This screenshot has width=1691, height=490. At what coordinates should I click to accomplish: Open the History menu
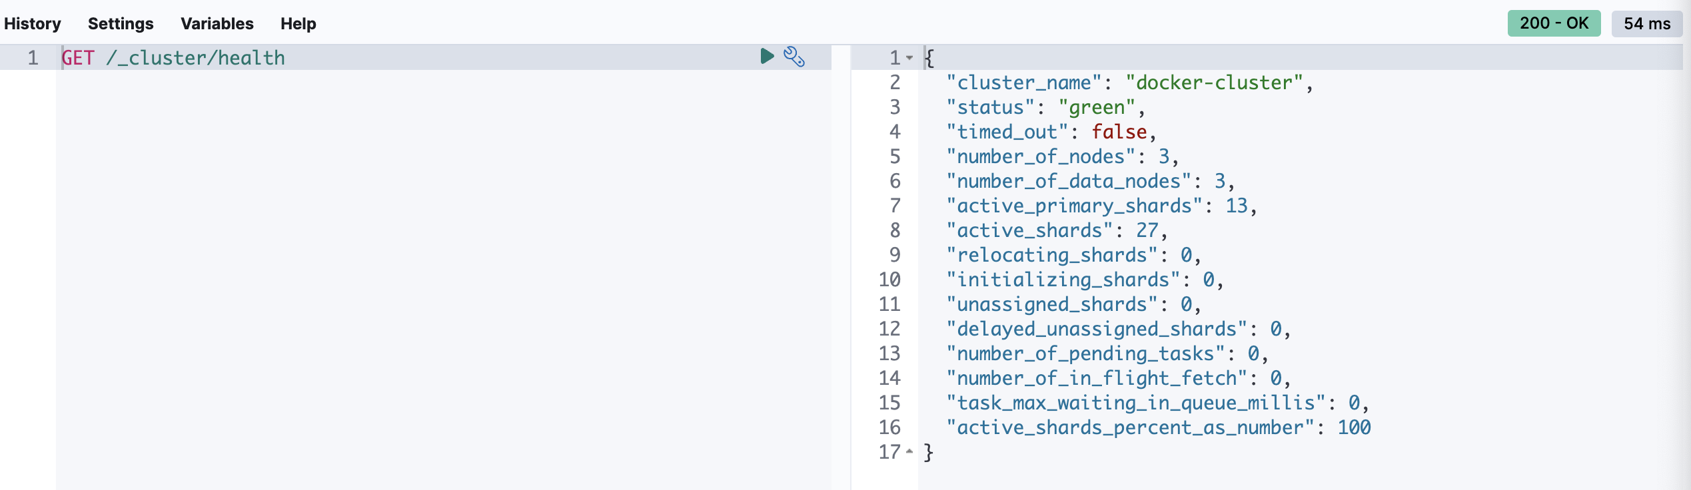coord(33,24)
